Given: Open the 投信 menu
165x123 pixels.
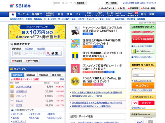Looking at the screenshot, I should [x=60, y=14].
